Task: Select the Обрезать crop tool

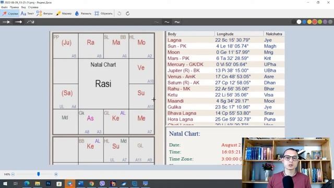Action: (103, 14)
